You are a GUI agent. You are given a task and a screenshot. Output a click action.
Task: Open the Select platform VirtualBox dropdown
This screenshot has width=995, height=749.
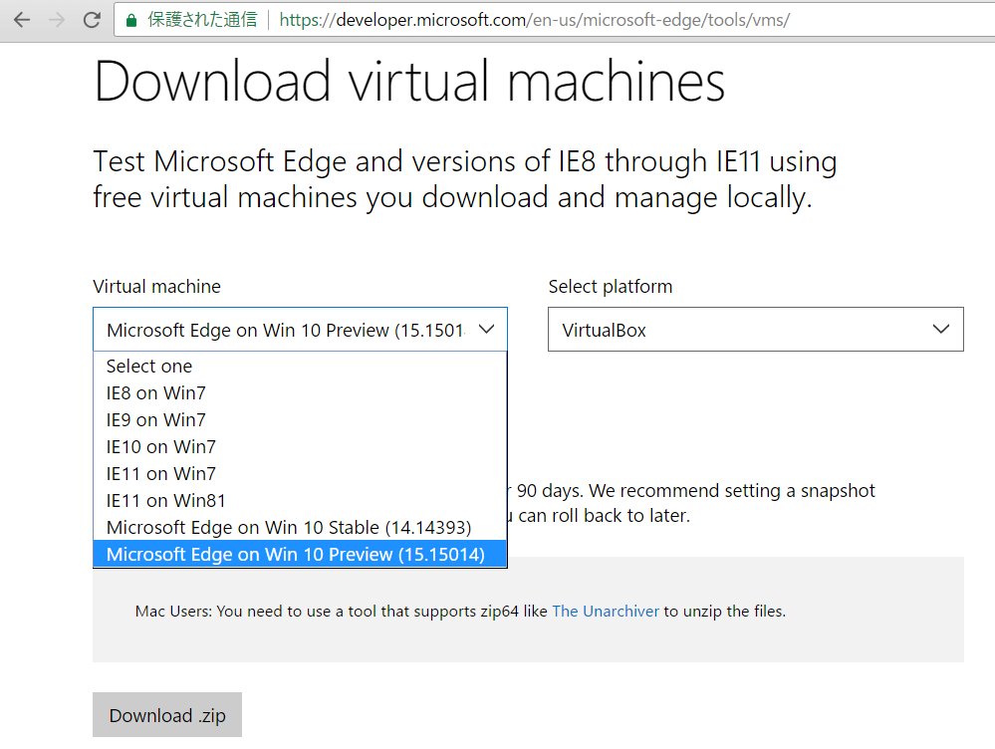tap(756, 330)
